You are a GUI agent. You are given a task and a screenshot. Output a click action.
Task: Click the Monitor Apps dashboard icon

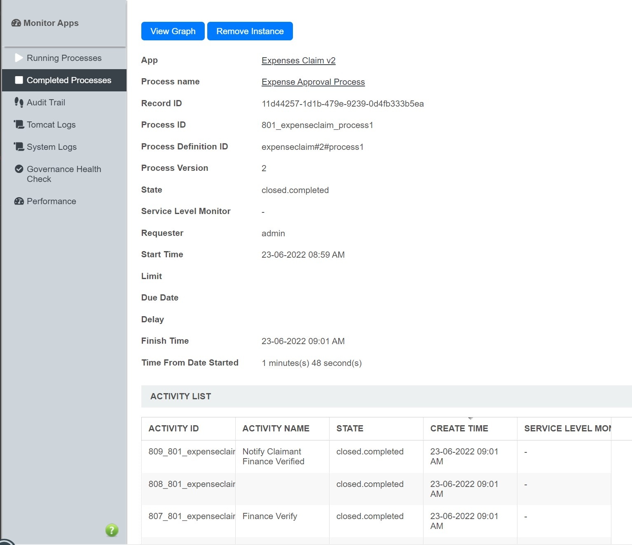[x=16, y=23]
